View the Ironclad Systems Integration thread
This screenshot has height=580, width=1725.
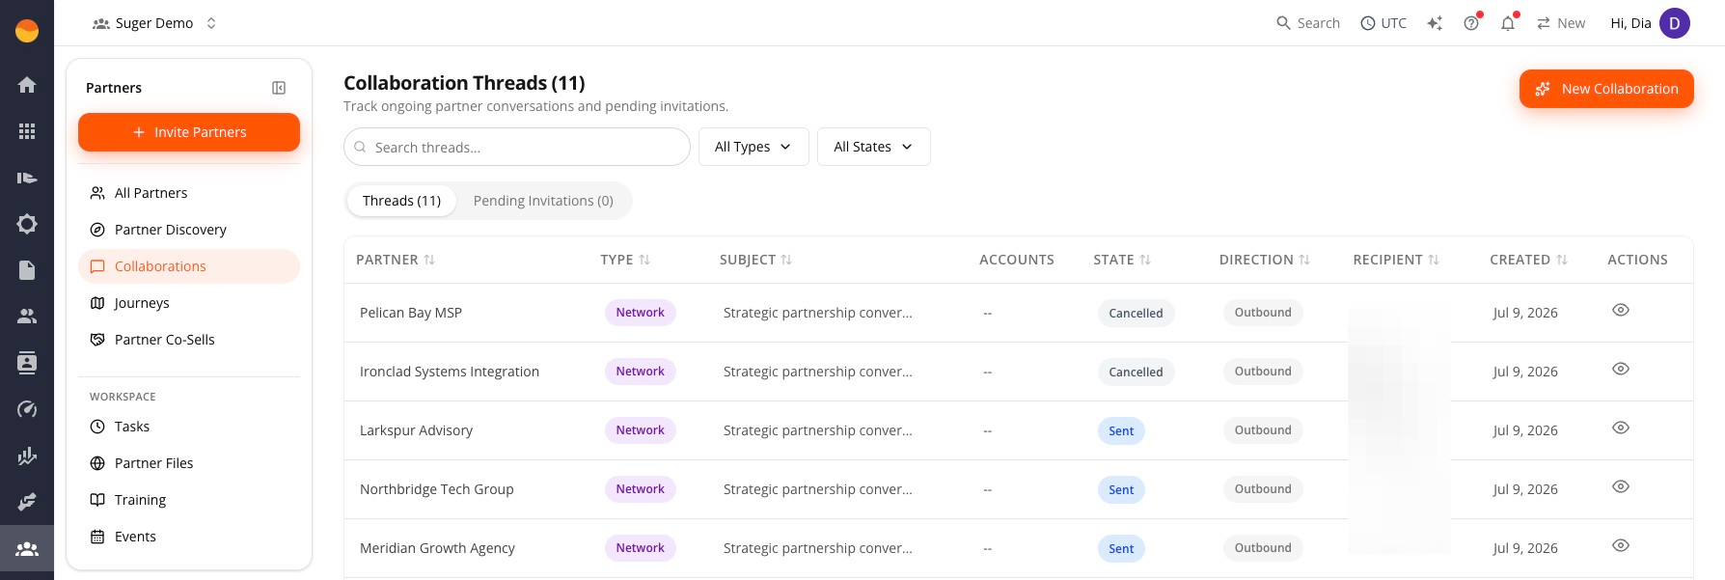point(1621,369)
